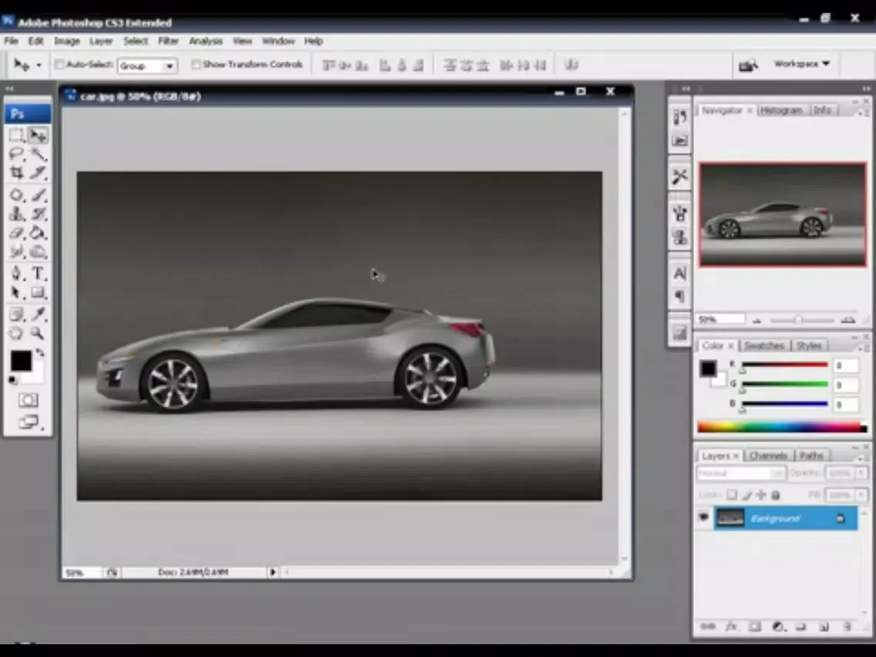Select the History Brush tool
This screenshot has height=657, width=876.
38,214
